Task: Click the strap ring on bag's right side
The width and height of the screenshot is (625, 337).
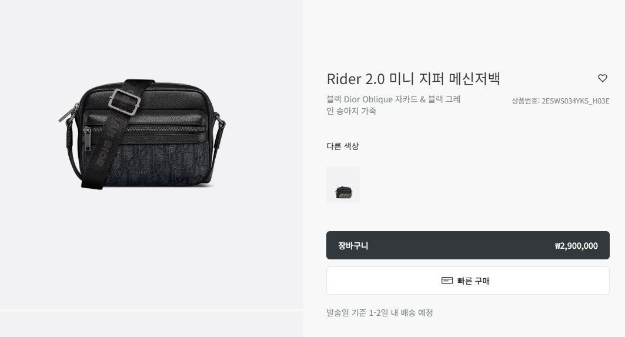Action: [219, 122]
